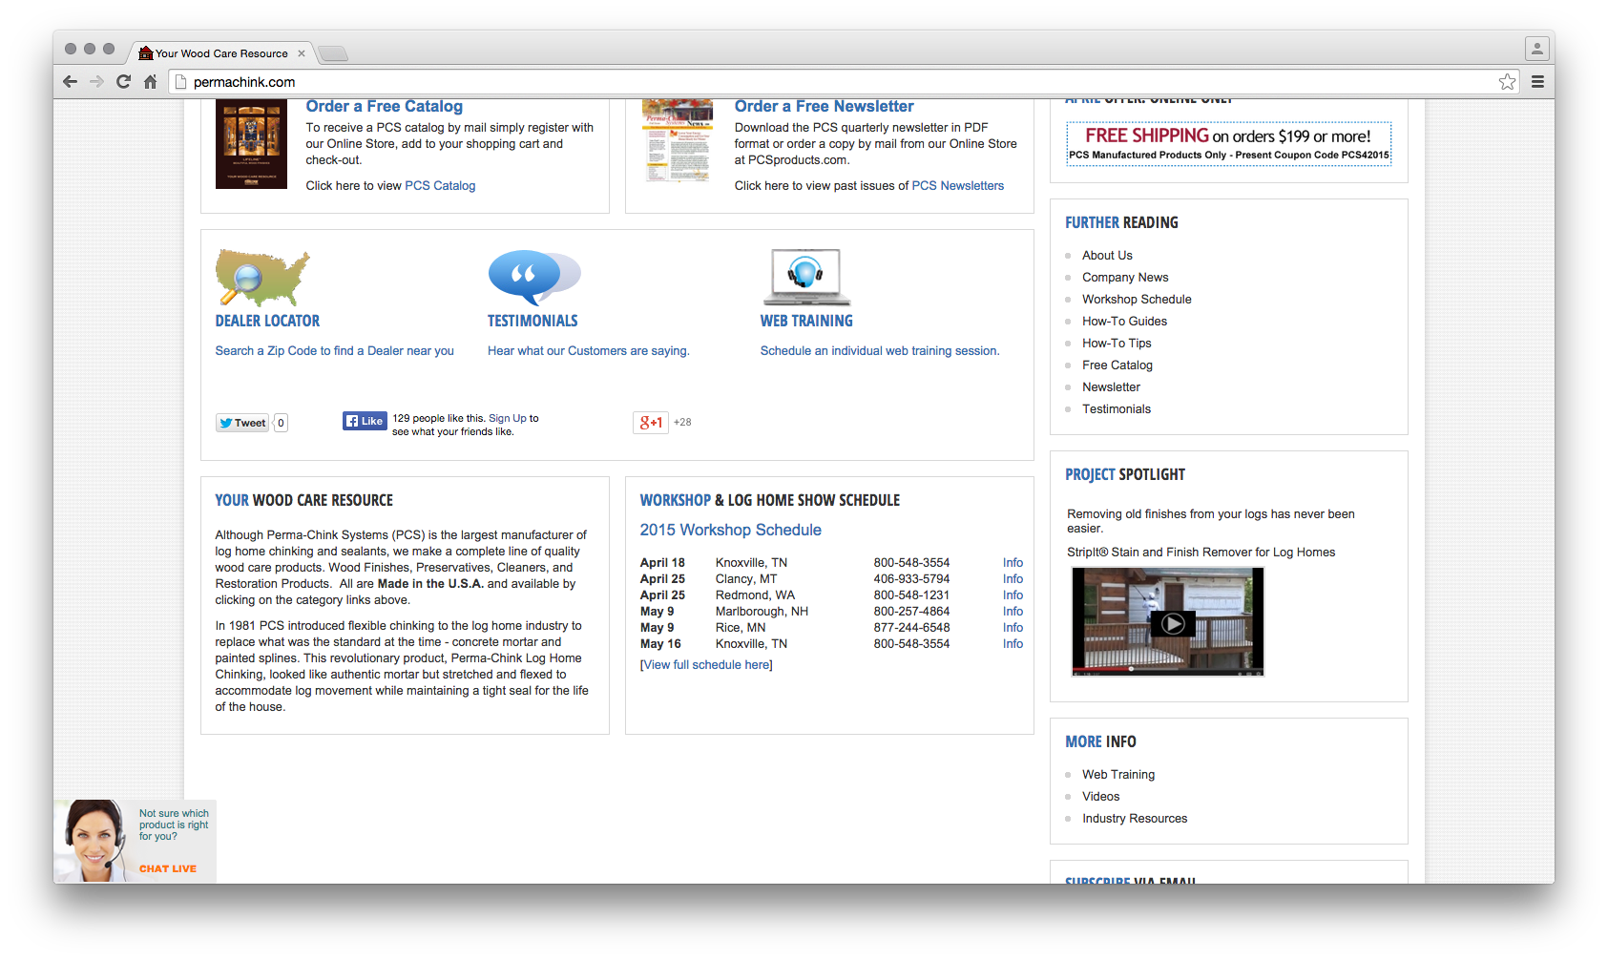The image size is (1608, 960).
Task: Click the Tweet button
Action: 242,423
